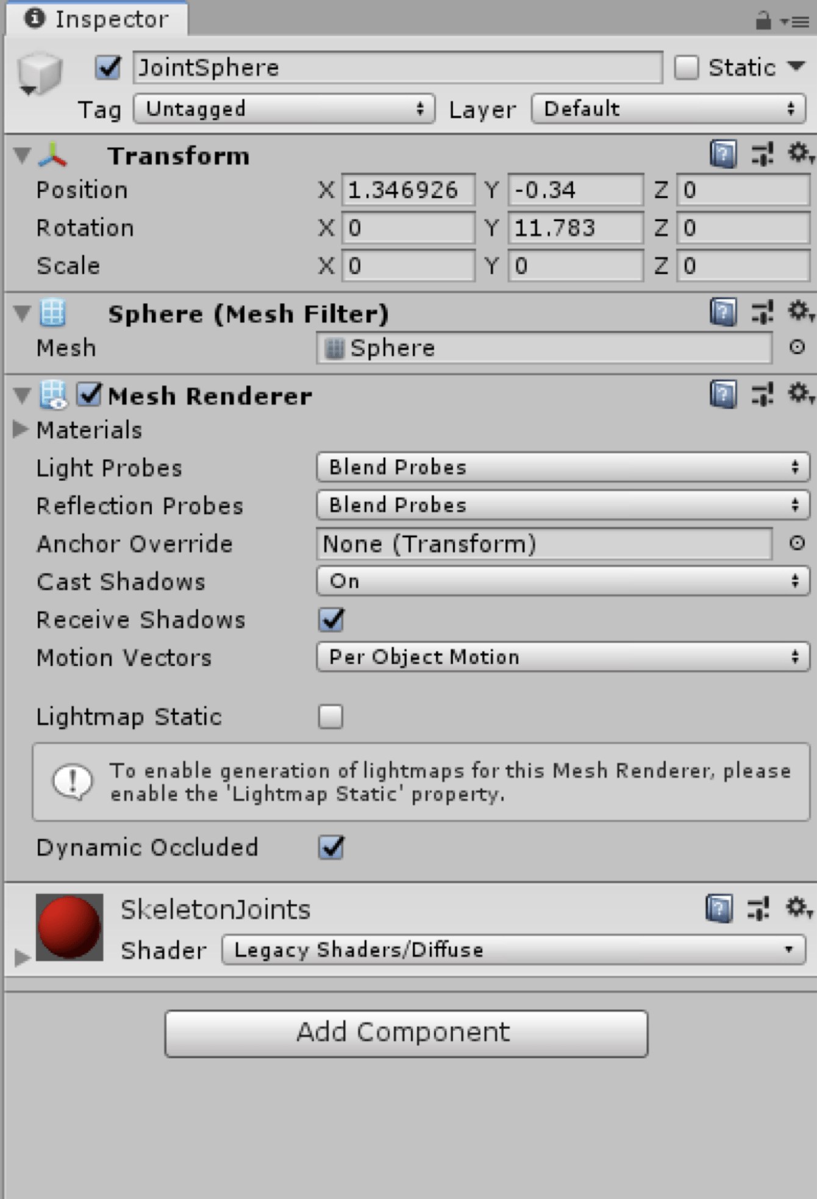Image resolution: width=817 pixels, height=1199 pixels.
Task: Click the Anchor Override object picker circle
Action: pyautogui.click(x=797, y=543)
